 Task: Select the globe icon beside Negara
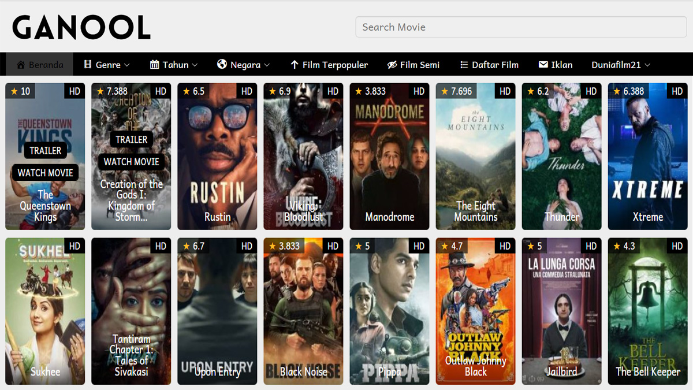click(221, 65)
